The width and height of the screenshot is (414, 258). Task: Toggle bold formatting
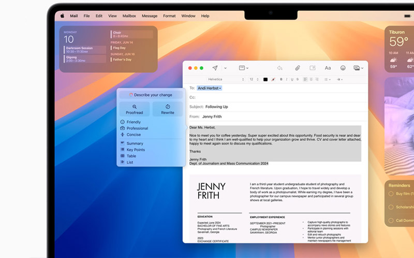pos(281,79)
